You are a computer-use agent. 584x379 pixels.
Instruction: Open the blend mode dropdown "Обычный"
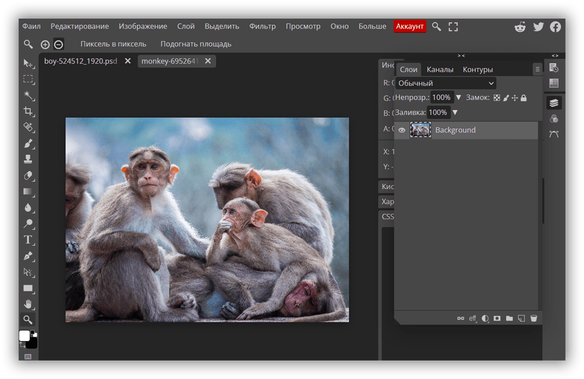(446, 83)
